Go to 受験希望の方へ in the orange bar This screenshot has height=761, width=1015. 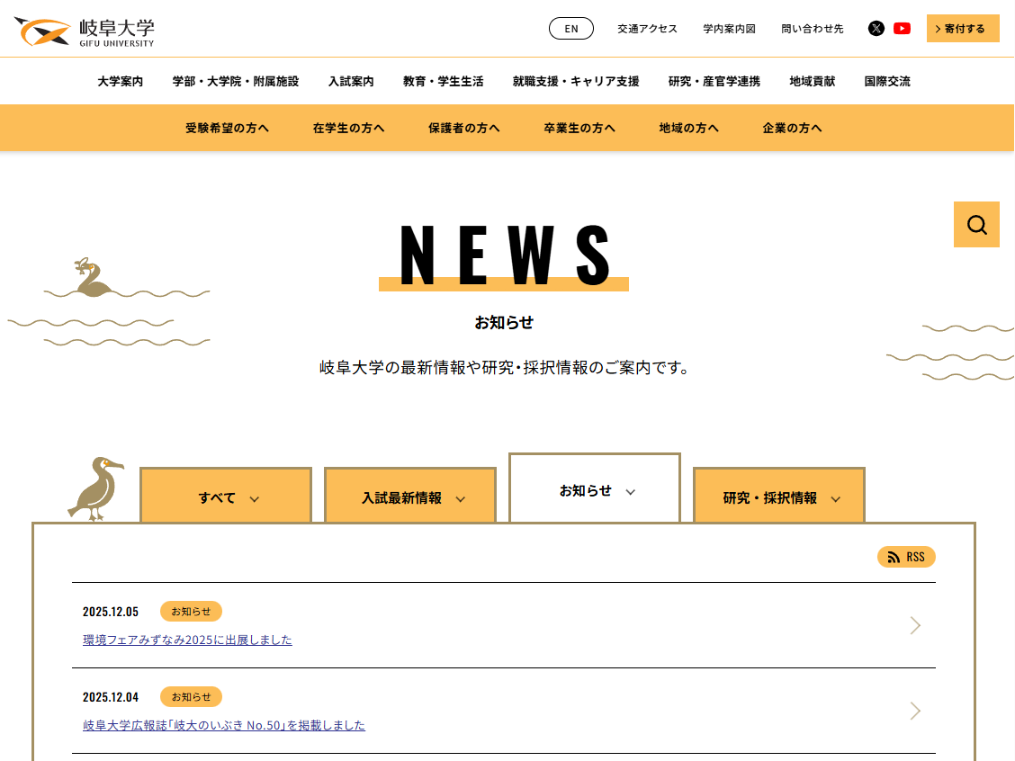click(x=227, y=128)
